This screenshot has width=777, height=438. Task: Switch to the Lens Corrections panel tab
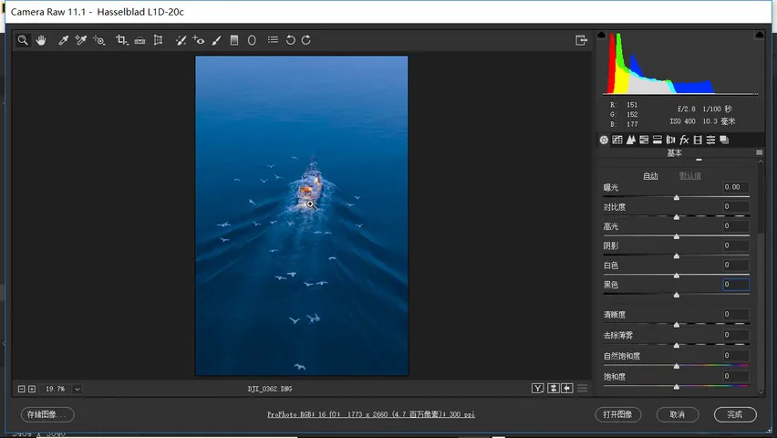671,140
